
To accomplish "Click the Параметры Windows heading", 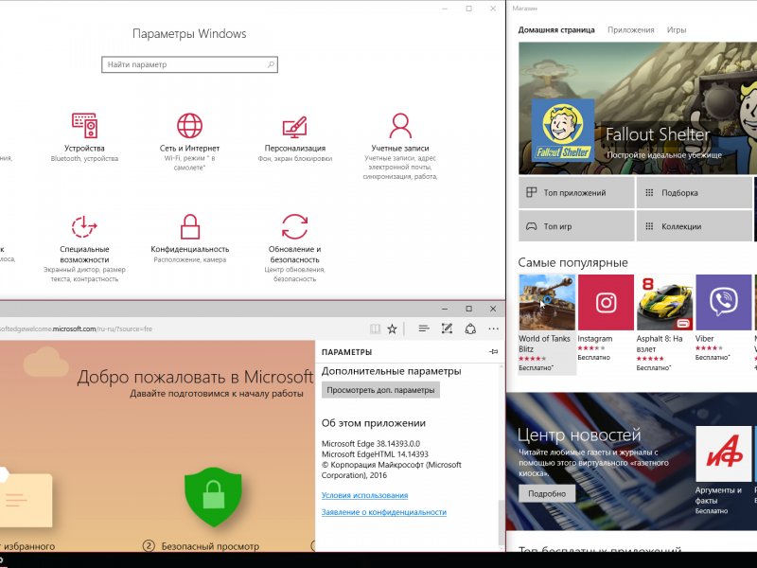I will (x=189, y=34).
